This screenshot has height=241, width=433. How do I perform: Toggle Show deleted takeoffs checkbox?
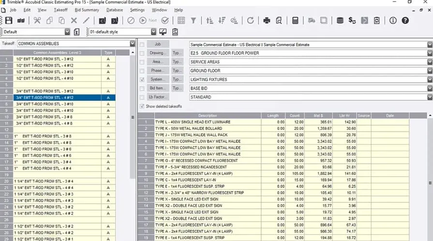[x=142, y=106]
